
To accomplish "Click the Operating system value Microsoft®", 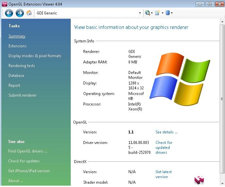I will pyautogui.click(x=136, y=96).
